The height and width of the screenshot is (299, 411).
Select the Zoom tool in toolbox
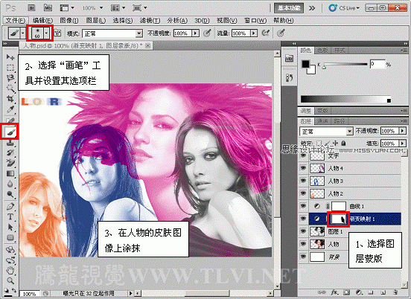pos(10,281)
